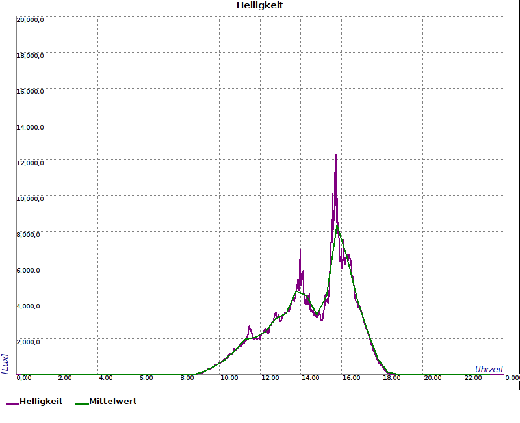Click the 10:00 time axis label

pos(229,378)
